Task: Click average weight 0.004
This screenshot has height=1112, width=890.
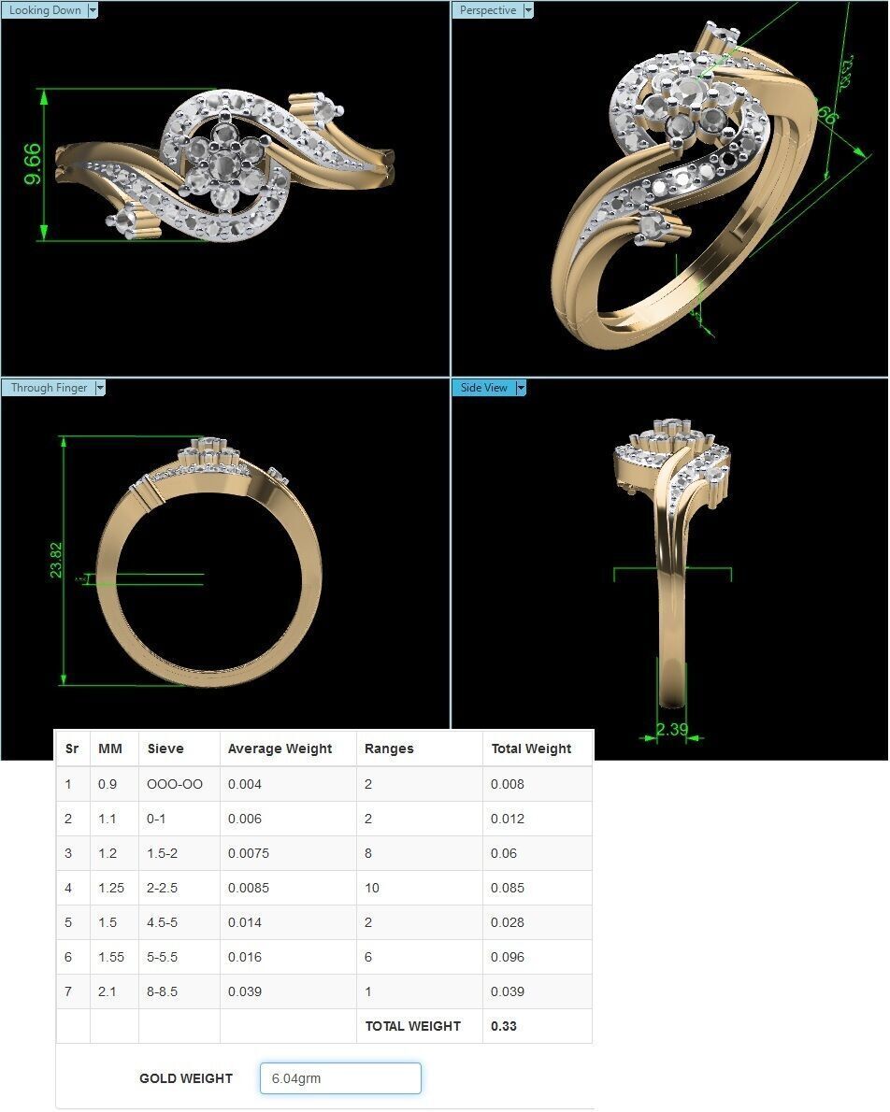Action: click(x=244, y=784)
